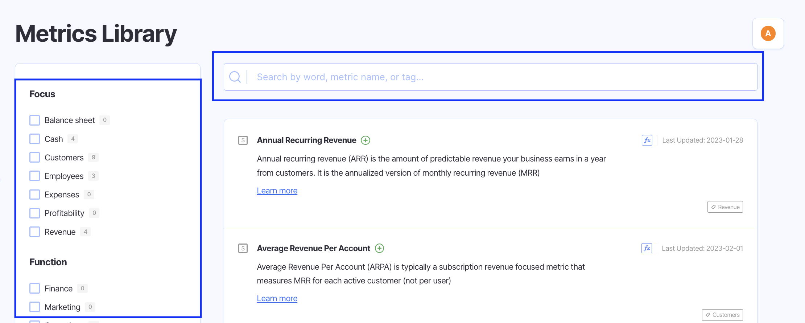805x323 pixels.
Task: Enable the Cash focus filter
Action: [35, 139]
